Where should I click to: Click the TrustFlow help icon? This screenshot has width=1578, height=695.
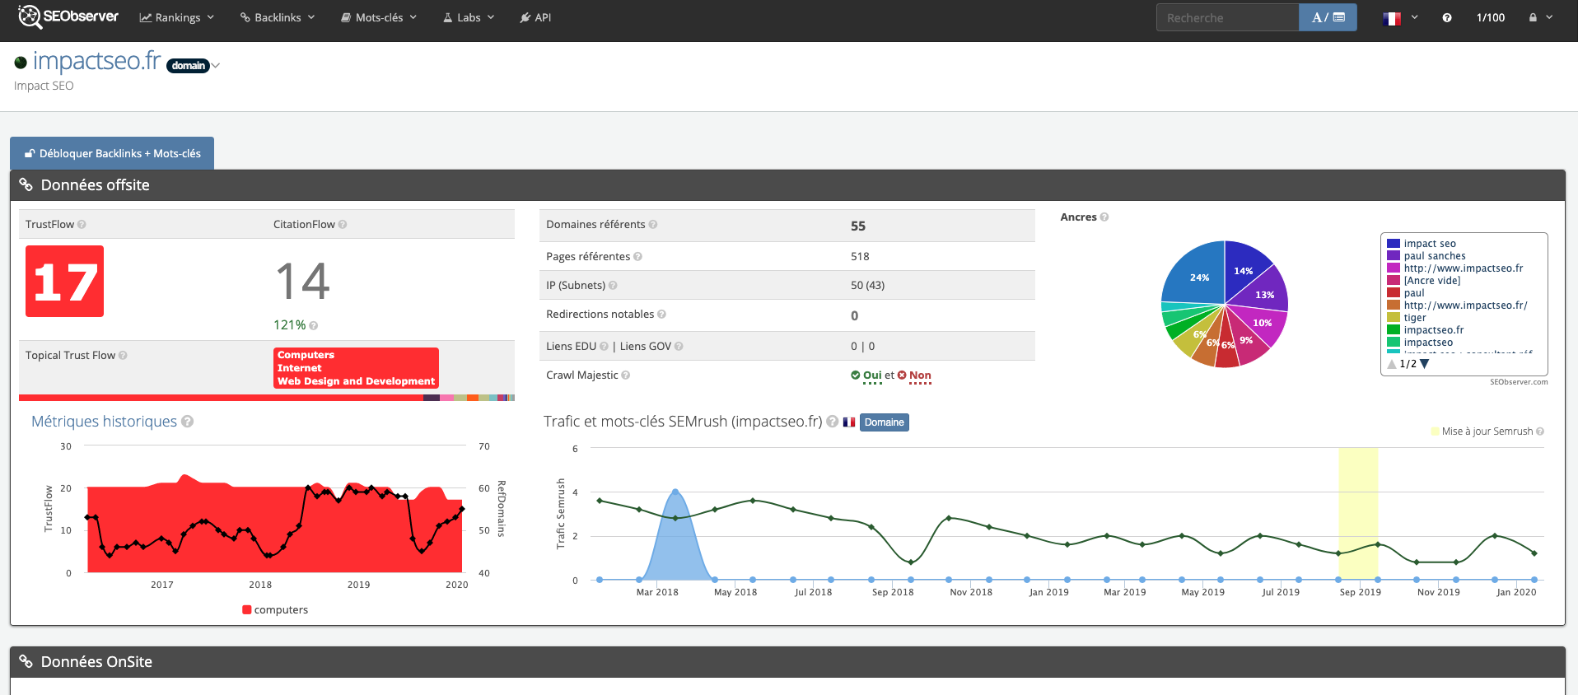click(82, 224)
